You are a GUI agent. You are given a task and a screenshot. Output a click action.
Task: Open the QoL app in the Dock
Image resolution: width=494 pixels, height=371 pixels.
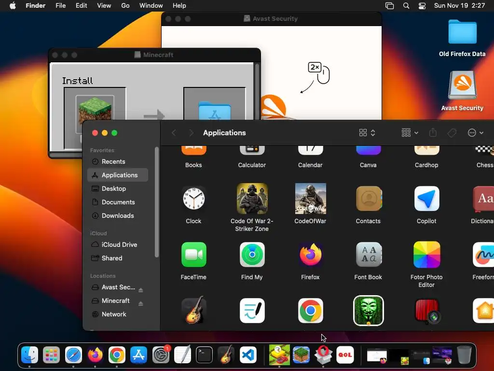coord(345,355)
